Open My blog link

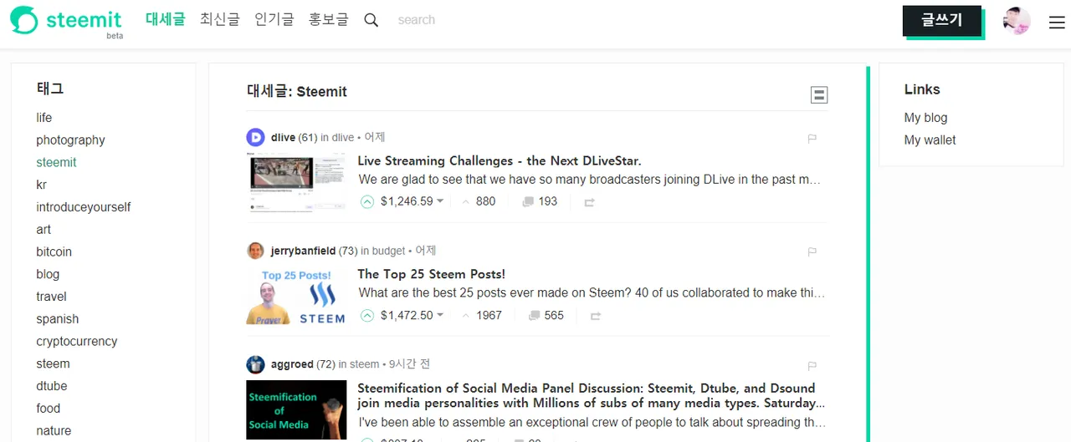point(925,118)
